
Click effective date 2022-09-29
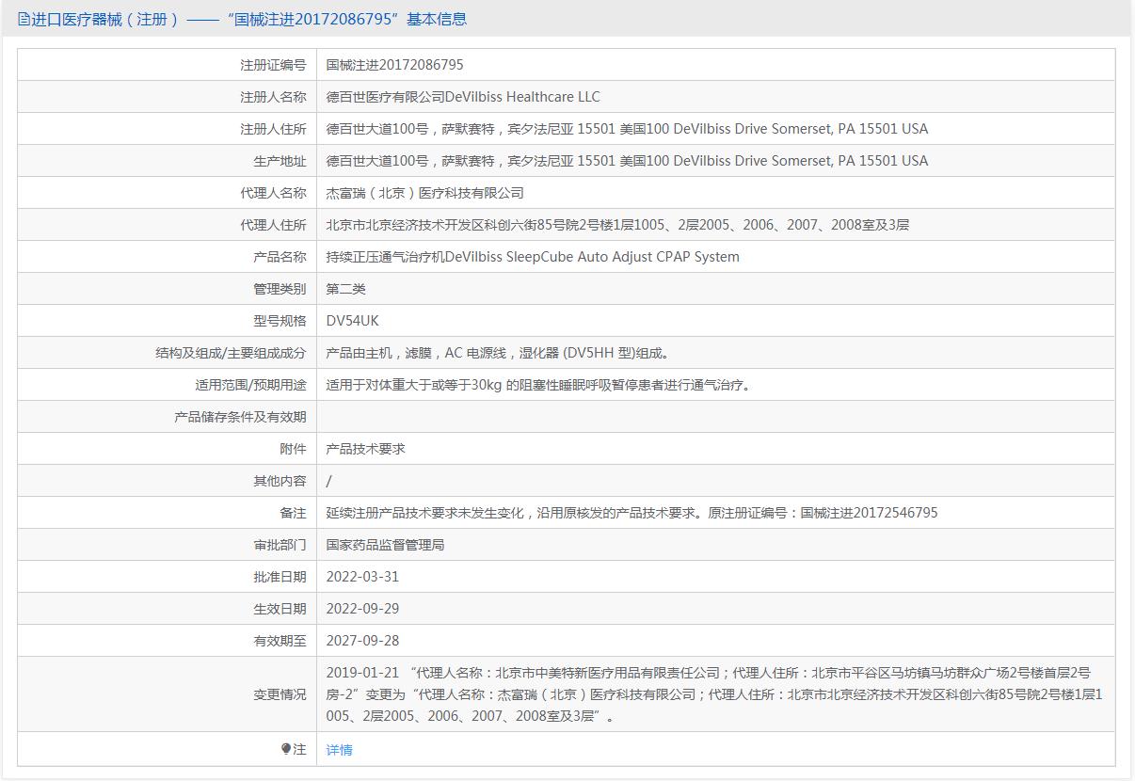pos(362,609)
